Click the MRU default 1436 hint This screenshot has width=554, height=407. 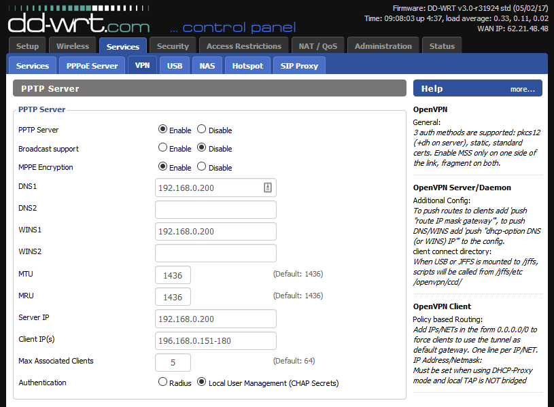pyautogui.click(x=298, y=296)
